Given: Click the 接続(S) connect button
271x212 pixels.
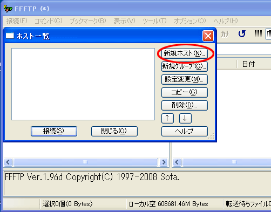Looking at the screenshot, I should pyautogui.click(x=54, y=131).
